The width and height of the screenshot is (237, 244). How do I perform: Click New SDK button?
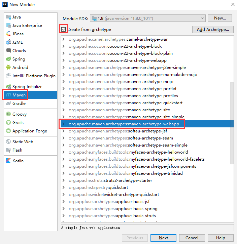(220, 18)
